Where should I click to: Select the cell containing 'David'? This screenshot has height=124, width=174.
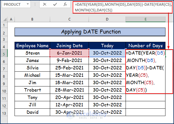click(x=32, y=112)
